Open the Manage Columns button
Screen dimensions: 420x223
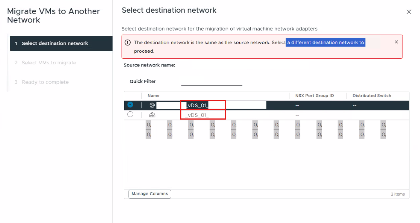(150, 194)
